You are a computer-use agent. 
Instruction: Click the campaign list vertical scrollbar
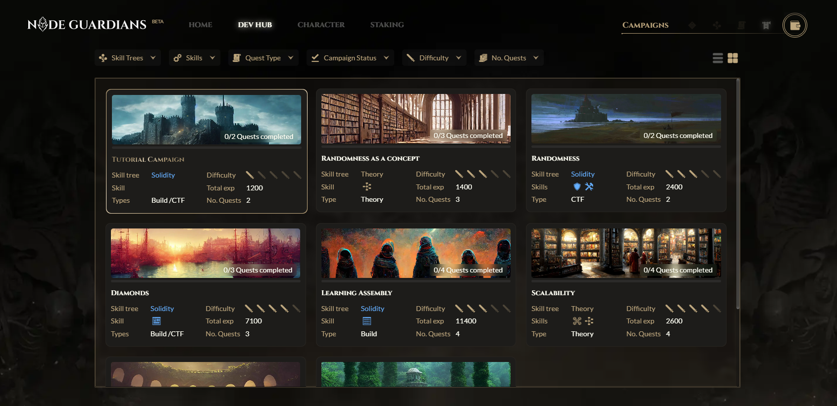coord(738,194)
